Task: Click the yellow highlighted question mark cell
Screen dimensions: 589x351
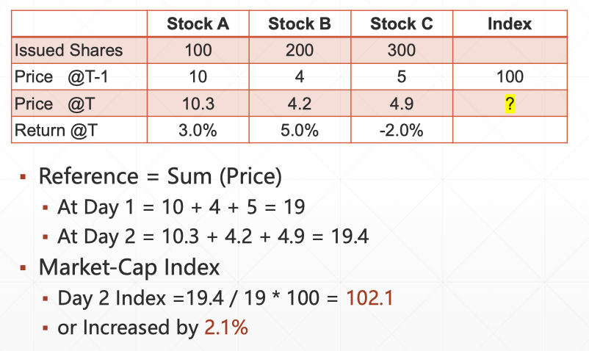Action: tap(510, 104)
